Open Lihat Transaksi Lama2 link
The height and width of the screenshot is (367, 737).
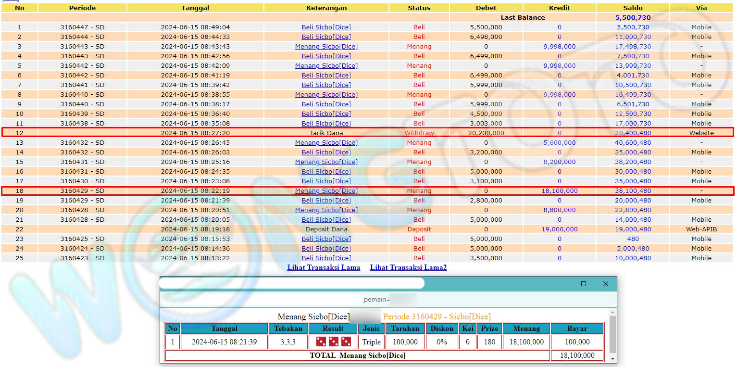[x=408, y=267]
